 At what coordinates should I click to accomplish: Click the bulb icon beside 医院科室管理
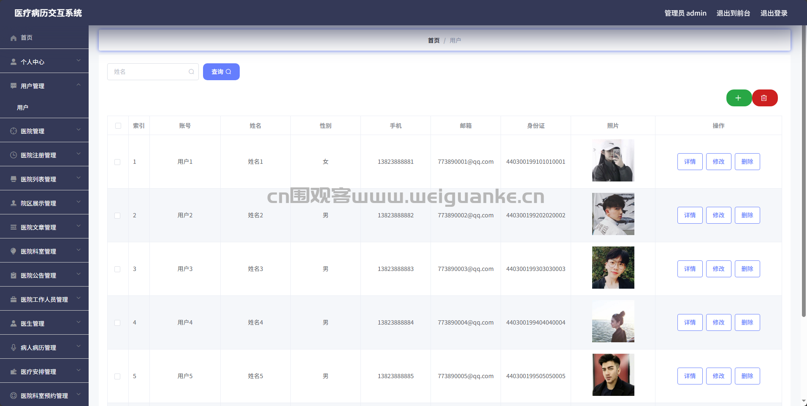(x=14, y=251)
